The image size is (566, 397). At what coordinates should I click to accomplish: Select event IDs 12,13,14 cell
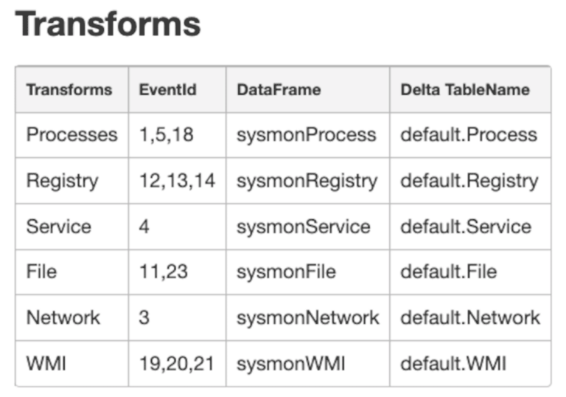point(177,181)
